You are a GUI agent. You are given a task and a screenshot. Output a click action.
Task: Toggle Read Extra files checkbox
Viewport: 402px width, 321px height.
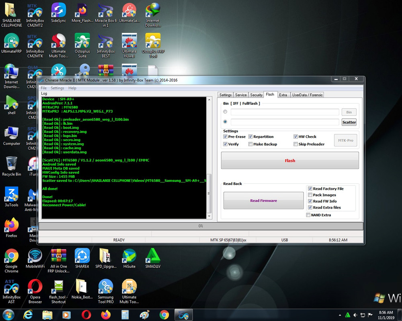tap(310, 207)
